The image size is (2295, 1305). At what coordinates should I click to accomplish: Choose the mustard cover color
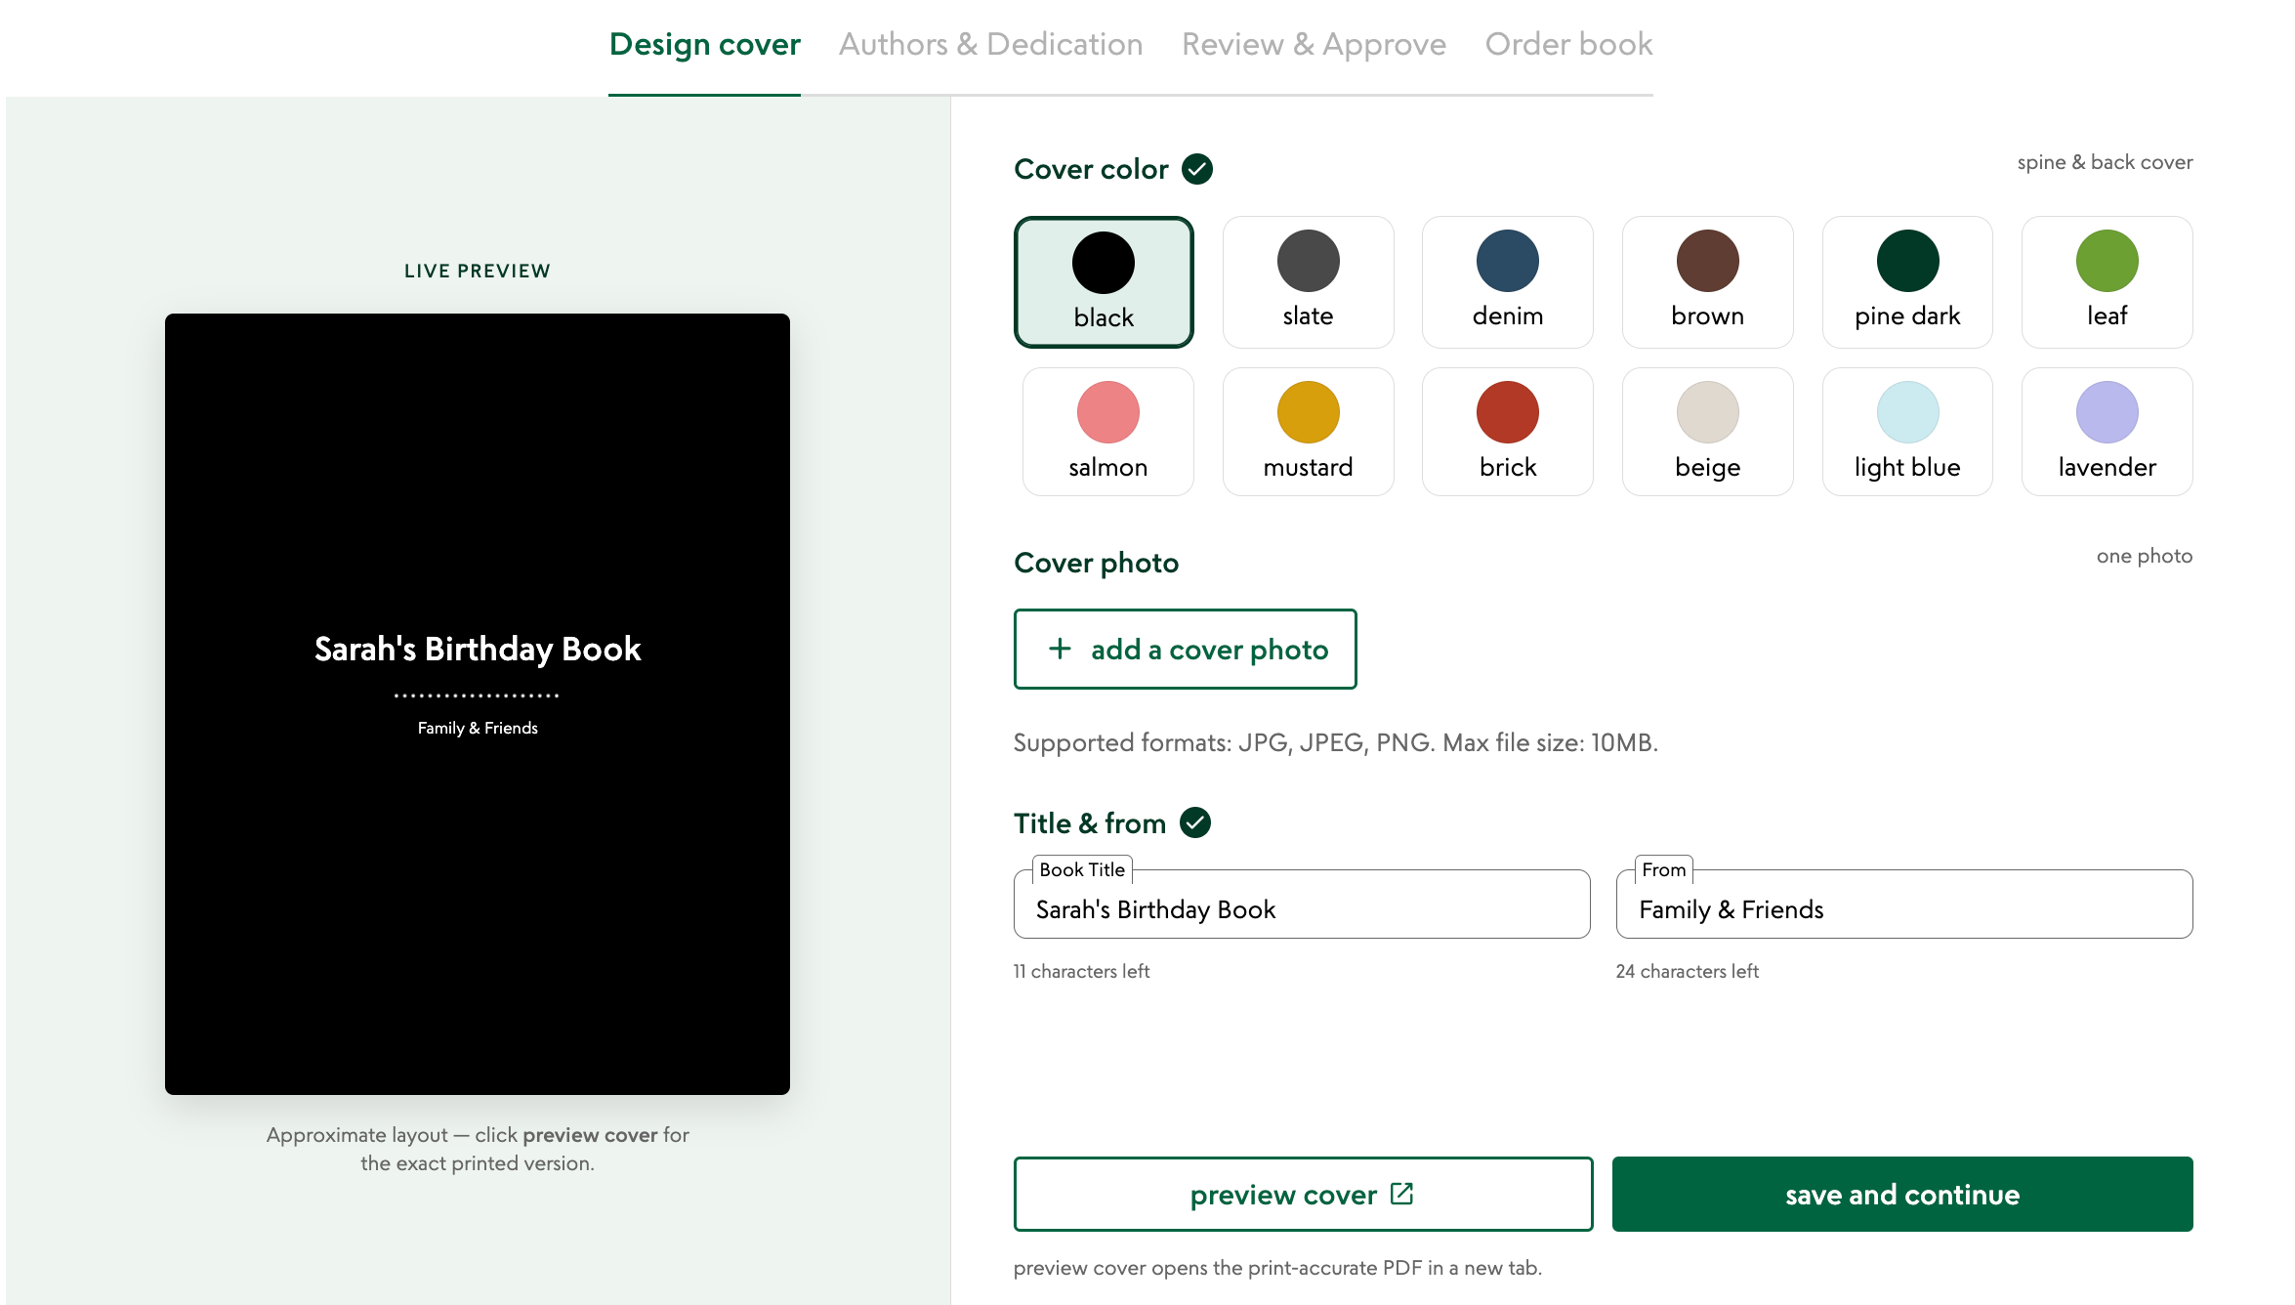pyautogui.click(x=1308, y=432)
